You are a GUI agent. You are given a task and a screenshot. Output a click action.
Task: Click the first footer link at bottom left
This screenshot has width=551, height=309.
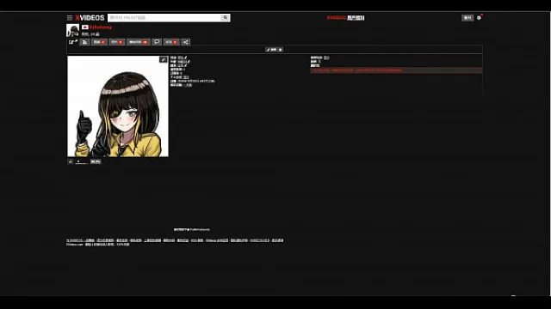[x=75, y=240]
